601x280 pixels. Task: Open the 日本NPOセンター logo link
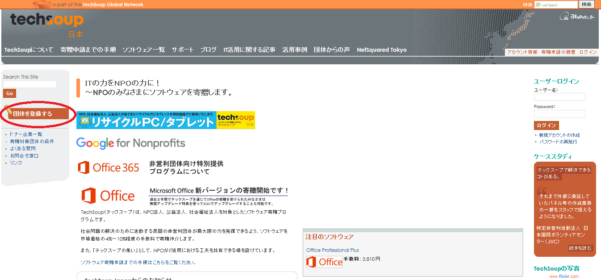tap(577, 17)
